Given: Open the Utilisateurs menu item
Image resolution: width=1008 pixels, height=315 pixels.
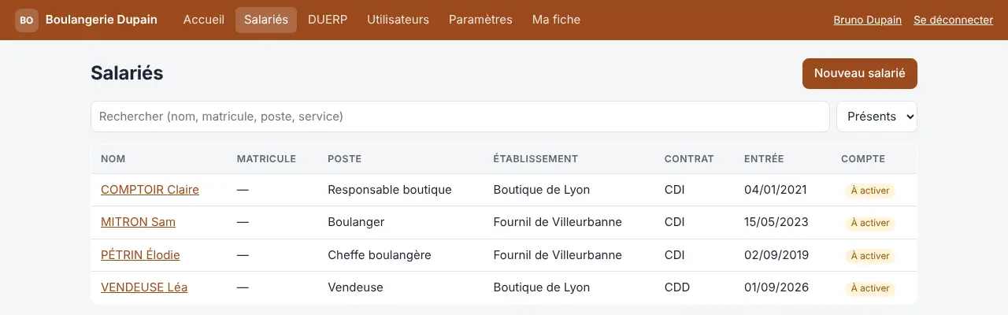Looking at the screenshot, I should click(398, 20).
